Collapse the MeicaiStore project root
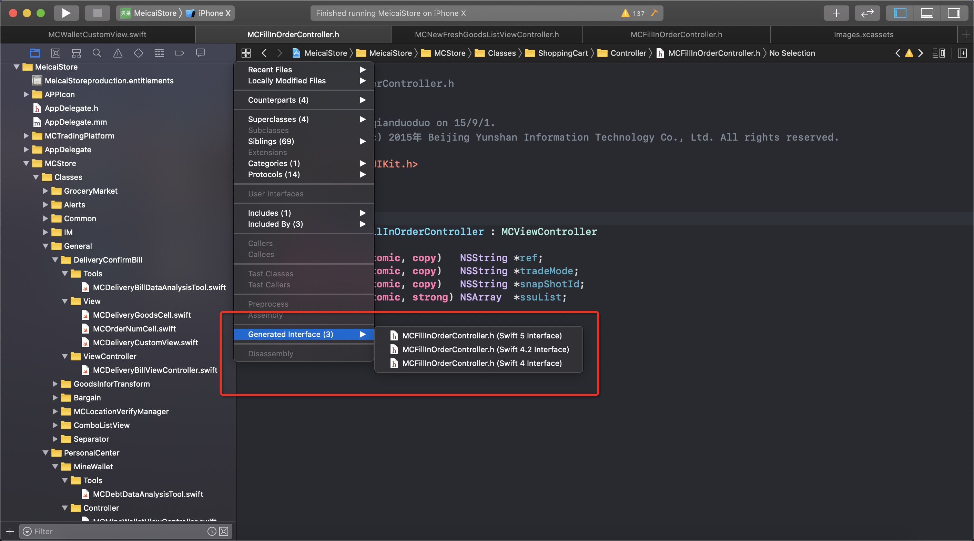The height and width of the screenshot is (541, 974). coord(16,67)
